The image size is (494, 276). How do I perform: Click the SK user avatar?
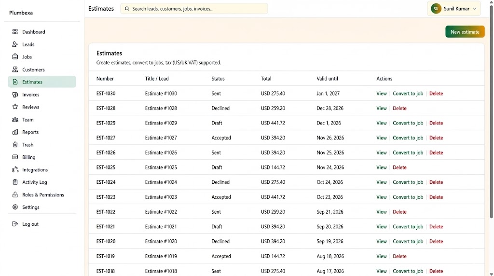[436, 9]
